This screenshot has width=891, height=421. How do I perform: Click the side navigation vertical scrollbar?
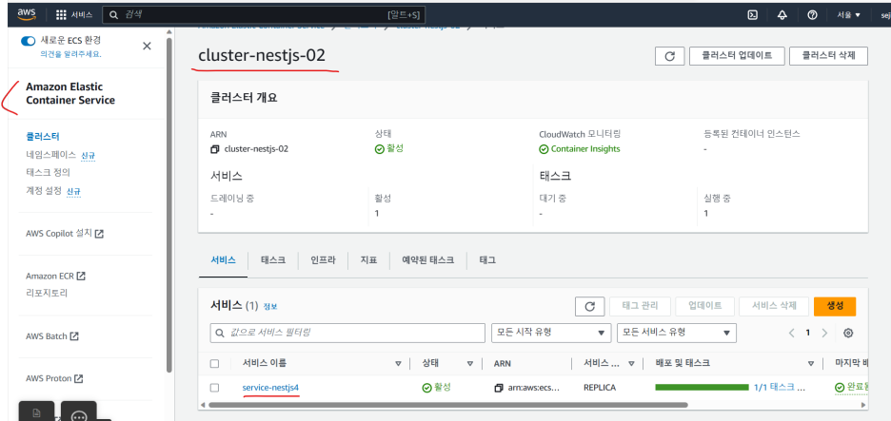[x=168, y=204]
